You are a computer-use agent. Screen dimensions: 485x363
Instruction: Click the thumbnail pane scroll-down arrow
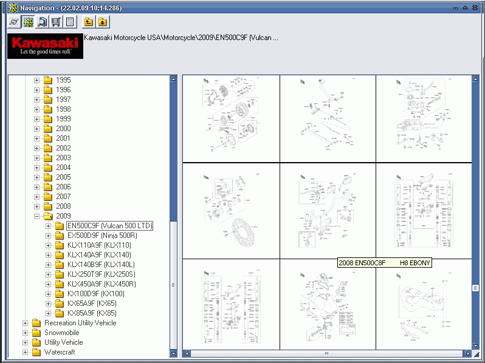coord(475,345)
